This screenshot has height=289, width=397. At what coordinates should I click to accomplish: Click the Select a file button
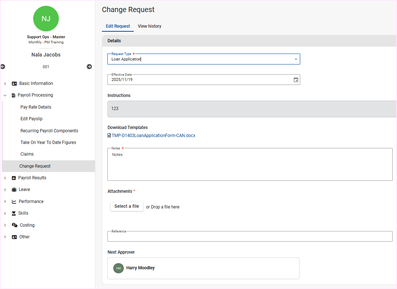[x=127, y=206]
